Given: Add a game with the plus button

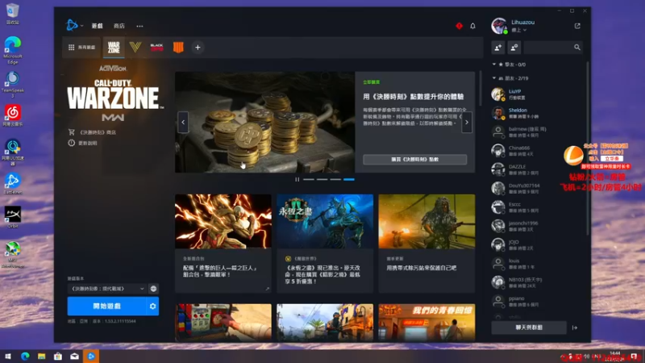Looking at the screenshot, I should point(198,48).
